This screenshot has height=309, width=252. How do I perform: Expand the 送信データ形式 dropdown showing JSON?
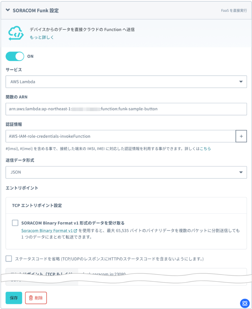point(126,172)
